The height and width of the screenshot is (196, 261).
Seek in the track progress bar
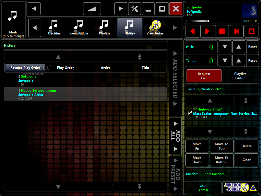214,21
